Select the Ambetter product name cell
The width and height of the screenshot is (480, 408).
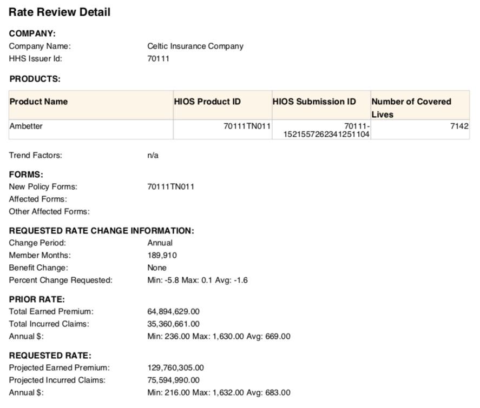click(26, 126)
